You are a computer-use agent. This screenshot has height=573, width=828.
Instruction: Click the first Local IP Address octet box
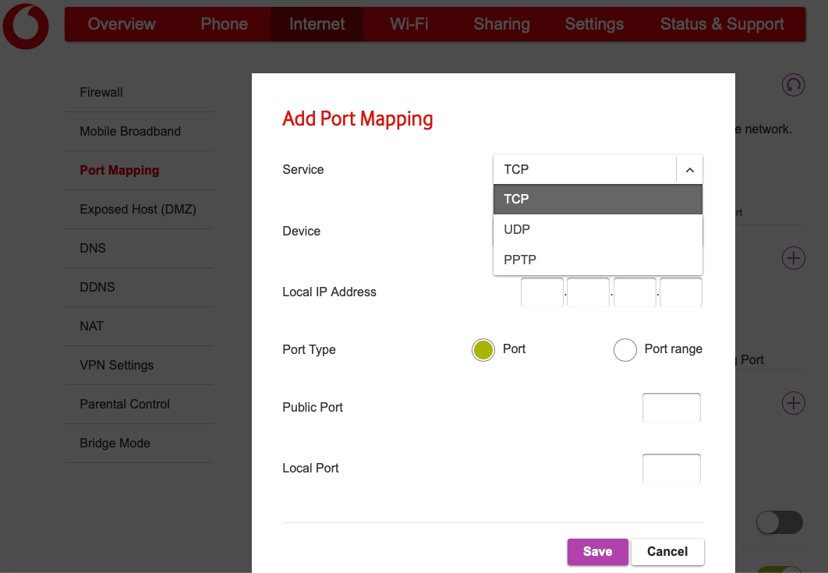pos(542,292)
